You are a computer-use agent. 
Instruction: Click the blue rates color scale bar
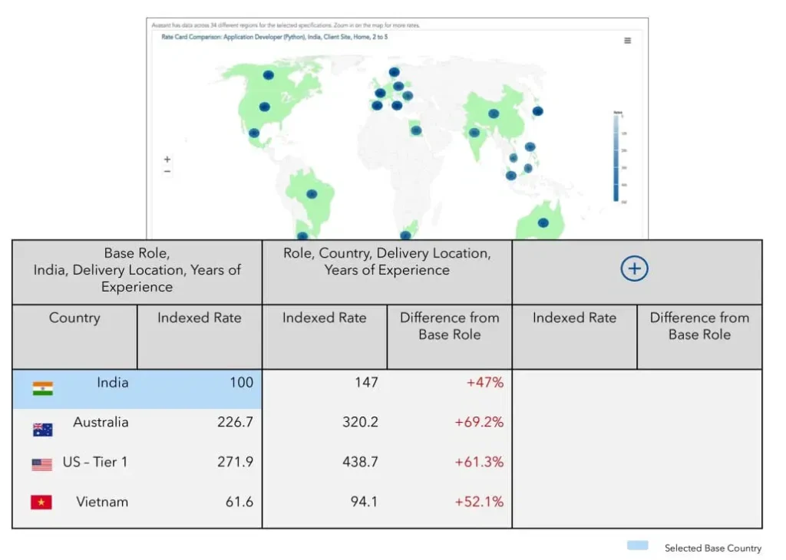pyautogui.click(x=617, y=159)
